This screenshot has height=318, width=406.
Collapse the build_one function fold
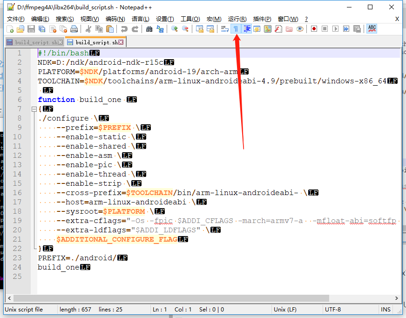pyautogui.click(x=34, y=108)
